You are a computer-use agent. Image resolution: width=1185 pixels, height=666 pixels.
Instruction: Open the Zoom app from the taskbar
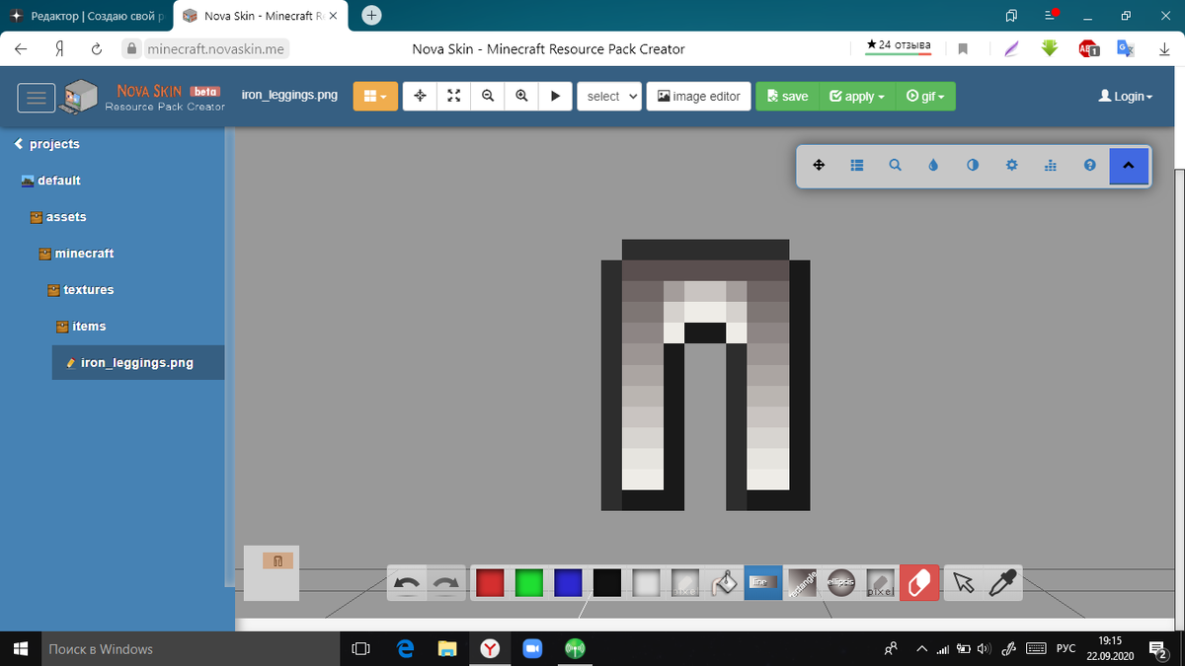532,648
